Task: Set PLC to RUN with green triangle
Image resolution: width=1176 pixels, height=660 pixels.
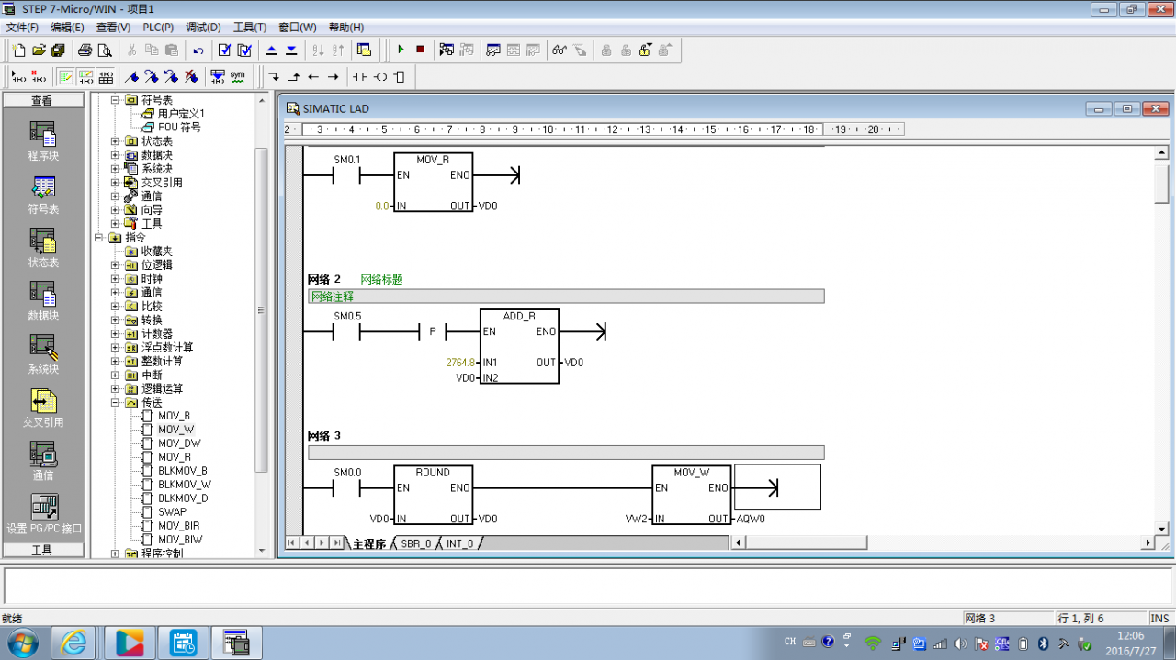Action: coord(401,50)
